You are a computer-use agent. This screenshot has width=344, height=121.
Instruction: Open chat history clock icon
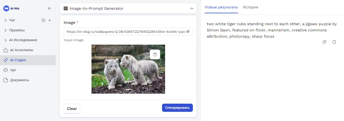coord(43,20)
